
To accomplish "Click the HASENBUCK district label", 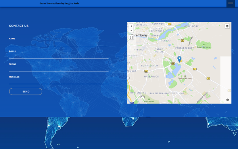I will pyautogui.click(x=152, y=77).
